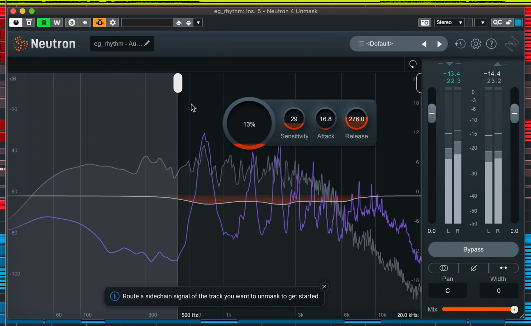Click the Attack knob showing 16.8

tap(326, 119)
